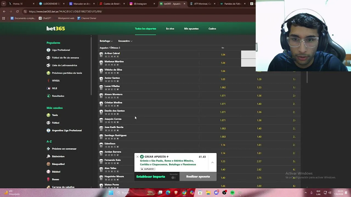Screen dimensions: 351x197
Task: Select Arthur Cabral 1.04 odds
Action: (223, 55)
